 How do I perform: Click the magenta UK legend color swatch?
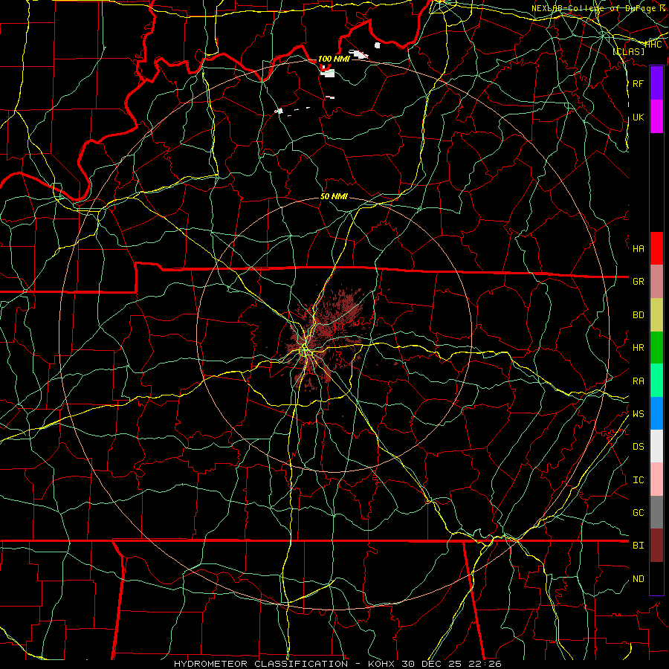(x=656, y=117)
